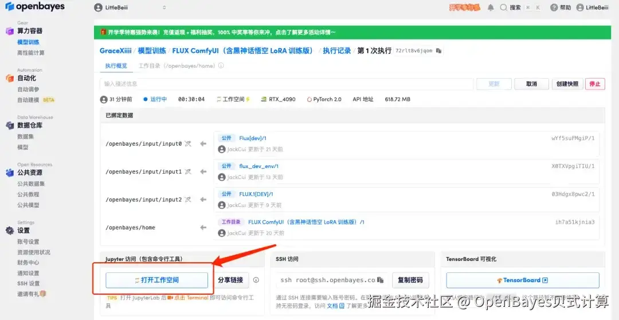Click the 更新 button

click(494, 84)
